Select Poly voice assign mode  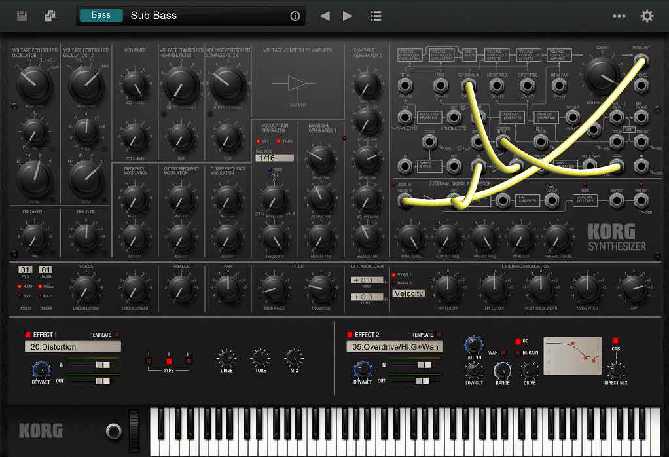click(20, 296)
